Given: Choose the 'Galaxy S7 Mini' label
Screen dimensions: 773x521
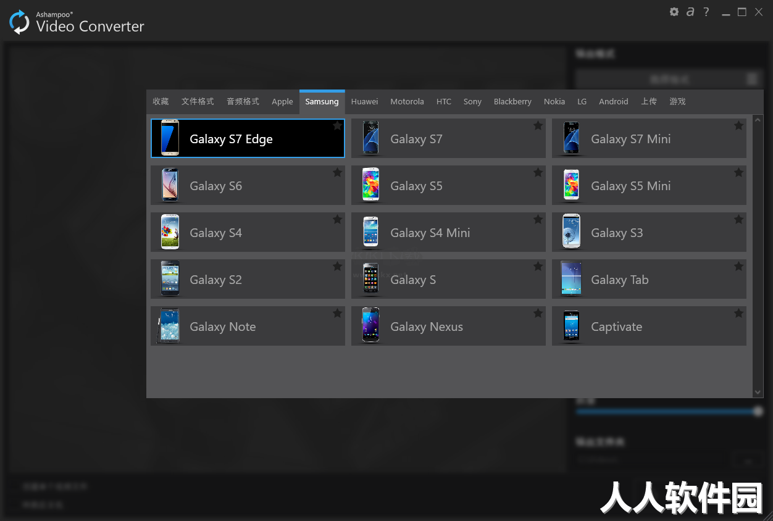Looking at the screenshot, I should (630, 139).
